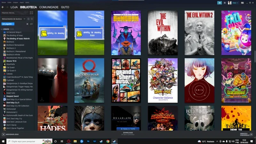The image size is (256, 144).
Task: Open Hollow Knight cover
Action: point(199,118)
